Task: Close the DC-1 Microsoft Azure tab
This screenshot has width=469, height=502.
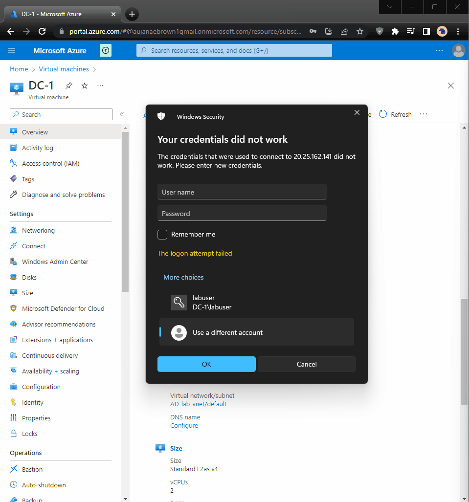Action: click(x=113, y=14)
